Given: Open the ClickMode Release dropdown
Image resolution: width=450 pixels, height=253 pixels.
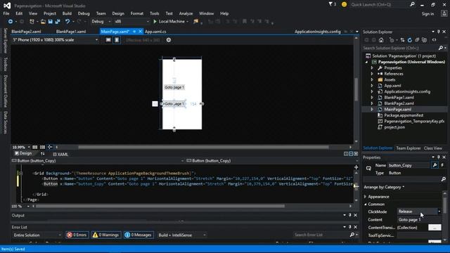Looking at the screenshot, I should [x=419, y=212].
